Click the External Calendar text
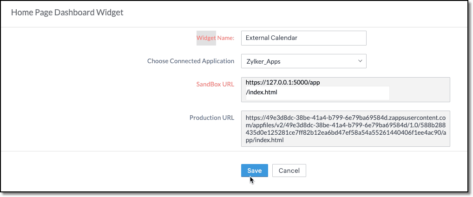 tap(271, 38)
